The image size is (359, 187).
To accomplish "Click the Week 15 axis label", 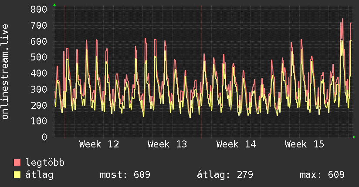I will pyautogui.click(x=305, y=144).
